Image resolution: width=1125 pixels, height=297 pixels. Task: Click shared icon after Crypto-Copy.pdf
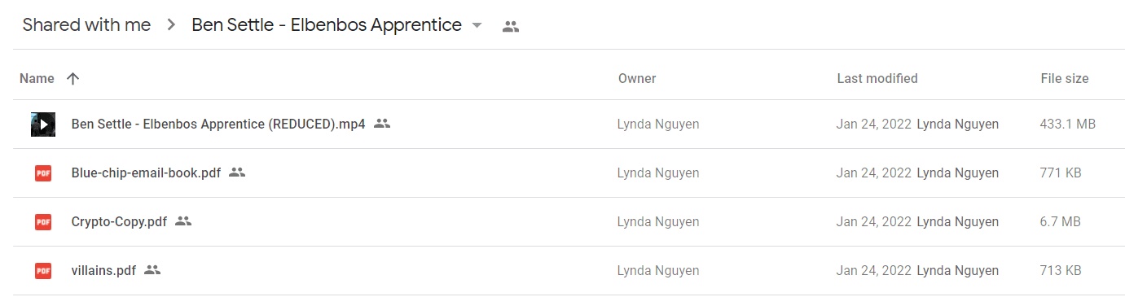click(x=183, y=221)
